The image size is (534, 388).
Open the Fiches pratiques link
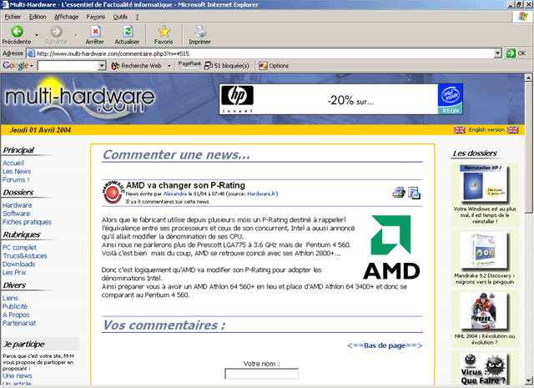point(27,222)
